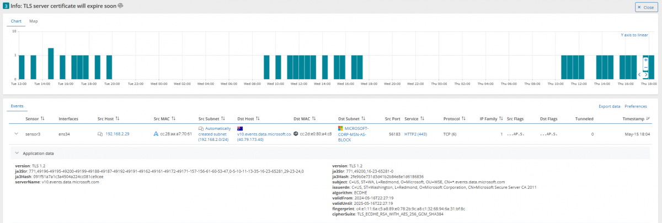The width and height of the screenshot is (662, 223).
Task: Click the cipherSuite TLS_ECDHE_RSA line
Action: (388, 214)
